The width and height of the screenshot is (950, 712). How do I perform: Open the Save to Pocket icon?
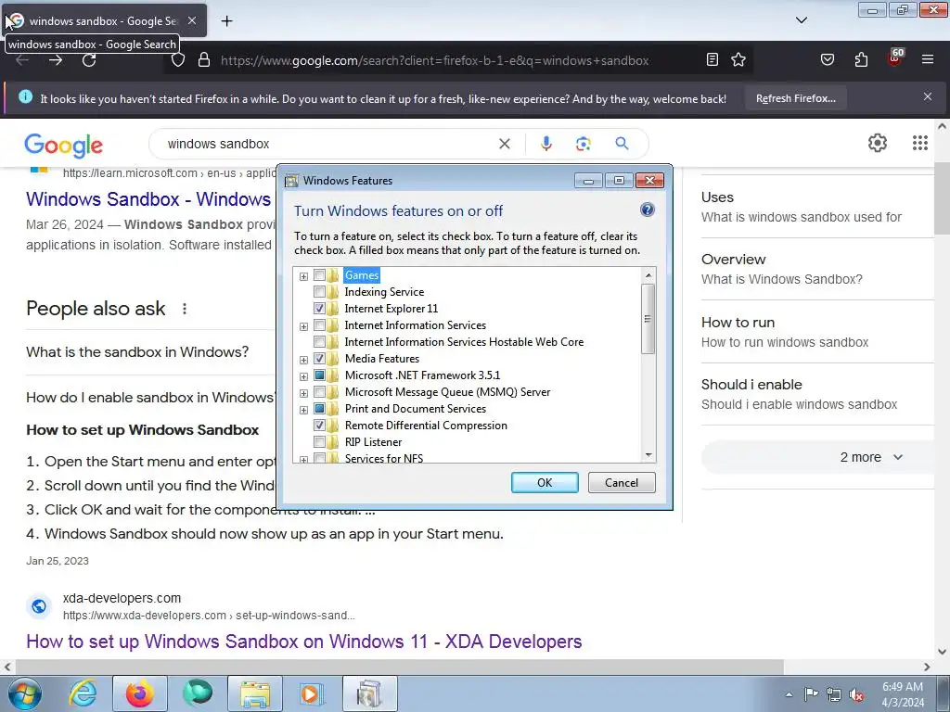coord(827,59)
